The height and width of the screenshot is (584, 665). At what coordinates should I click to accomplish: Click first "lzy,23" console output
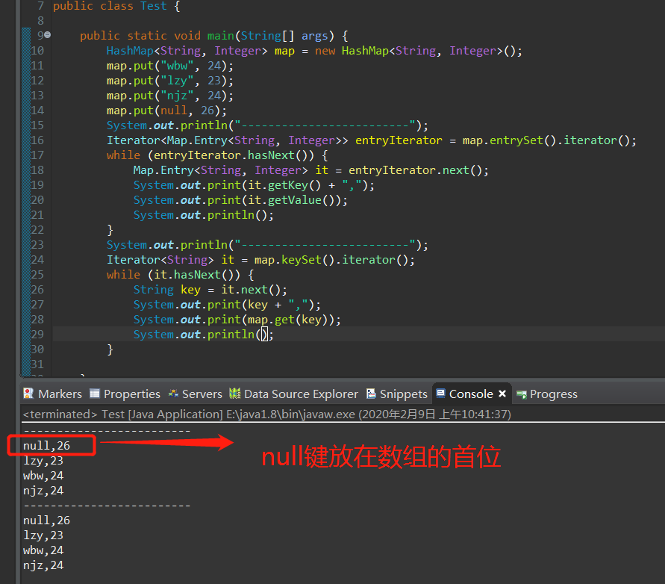coord(43,461)
